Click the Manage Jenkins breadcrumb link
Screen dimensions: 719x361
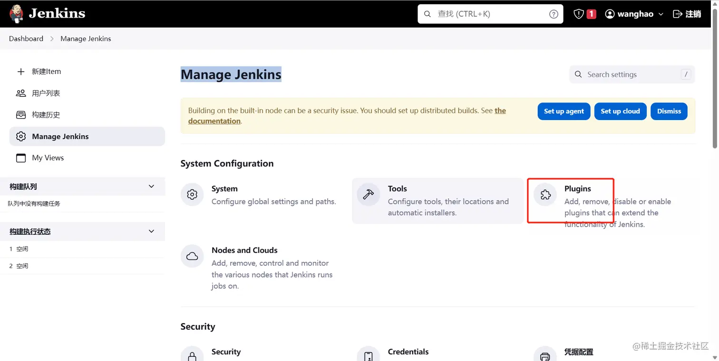pyautogui.click(x=86, y=39)
